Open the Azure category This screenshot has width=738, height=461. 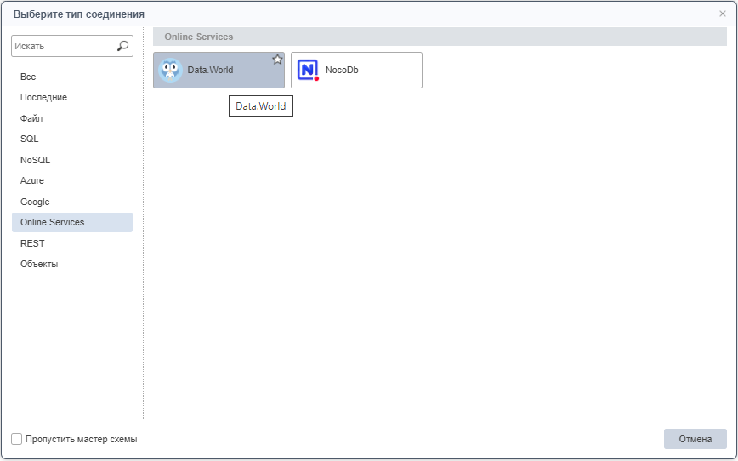point(32,180)
